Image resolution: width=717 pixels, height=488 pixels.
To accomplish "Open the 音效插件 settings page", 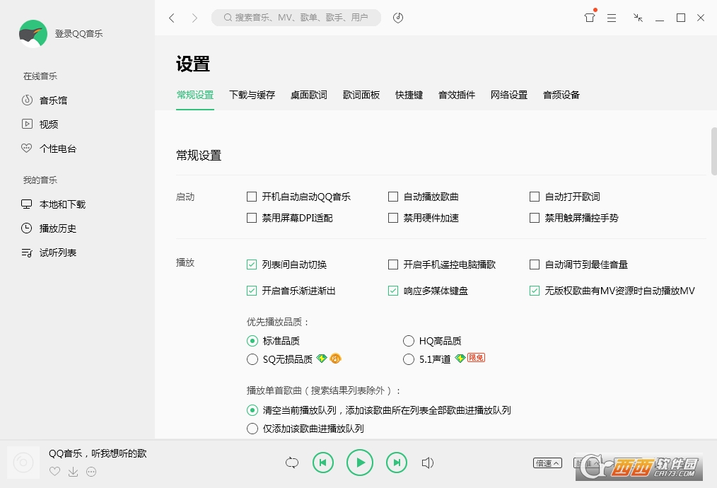I will point(456,94).
